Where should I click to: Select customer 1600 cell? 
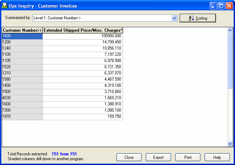[22, 104]
